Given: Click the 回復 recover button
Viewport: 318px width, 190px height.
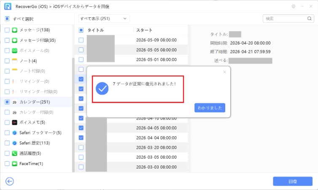Looking at the screenshot, I should 293,181.
